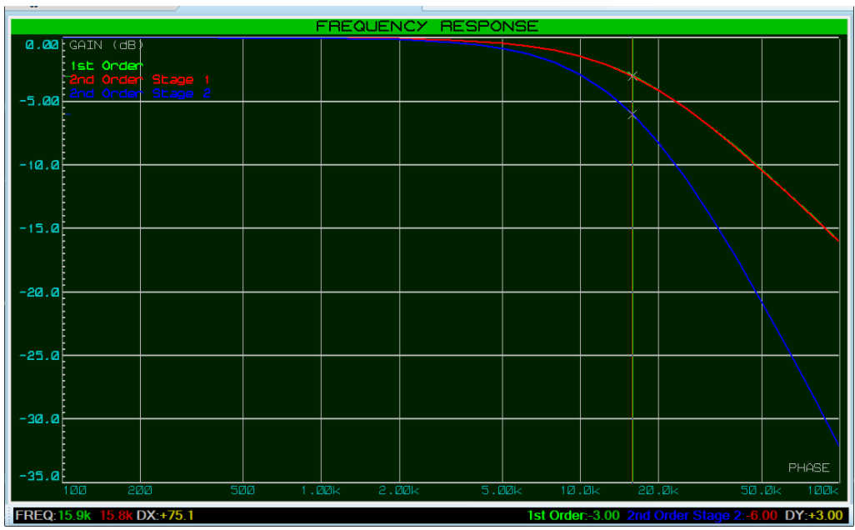Click the cursor marker on the red trace

coord(632,76)
